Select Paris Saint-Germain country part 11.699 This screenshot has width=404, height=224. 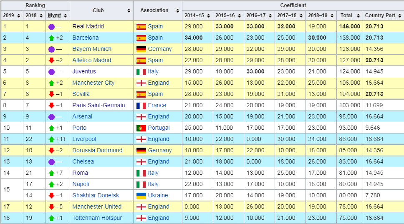pyautogui.click(x=374, y=105)
